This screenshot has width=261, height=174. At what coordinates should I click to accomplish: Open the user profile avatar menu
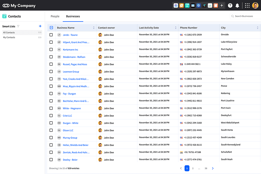(x=255, y=5)
